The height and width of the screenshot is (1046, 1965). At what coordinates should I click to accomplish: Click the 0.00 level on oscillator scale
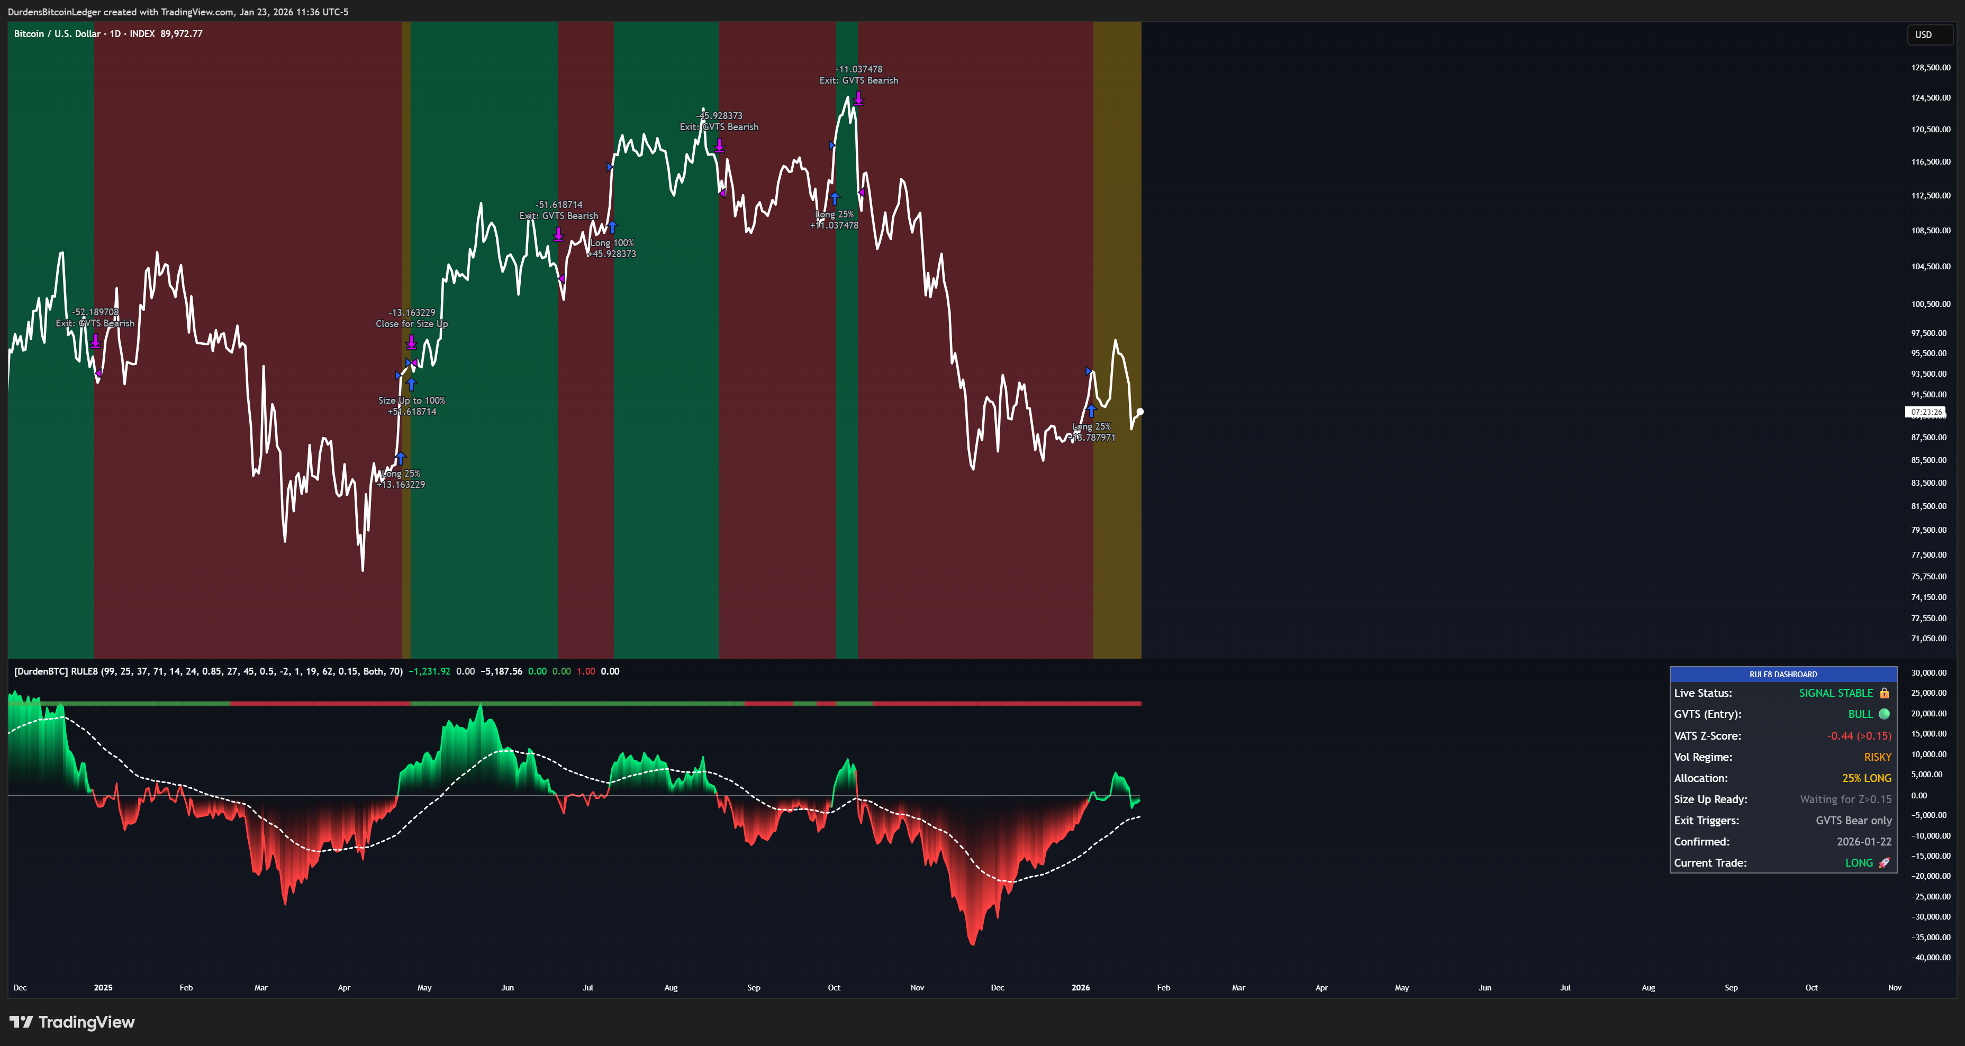coord(1918,796)
